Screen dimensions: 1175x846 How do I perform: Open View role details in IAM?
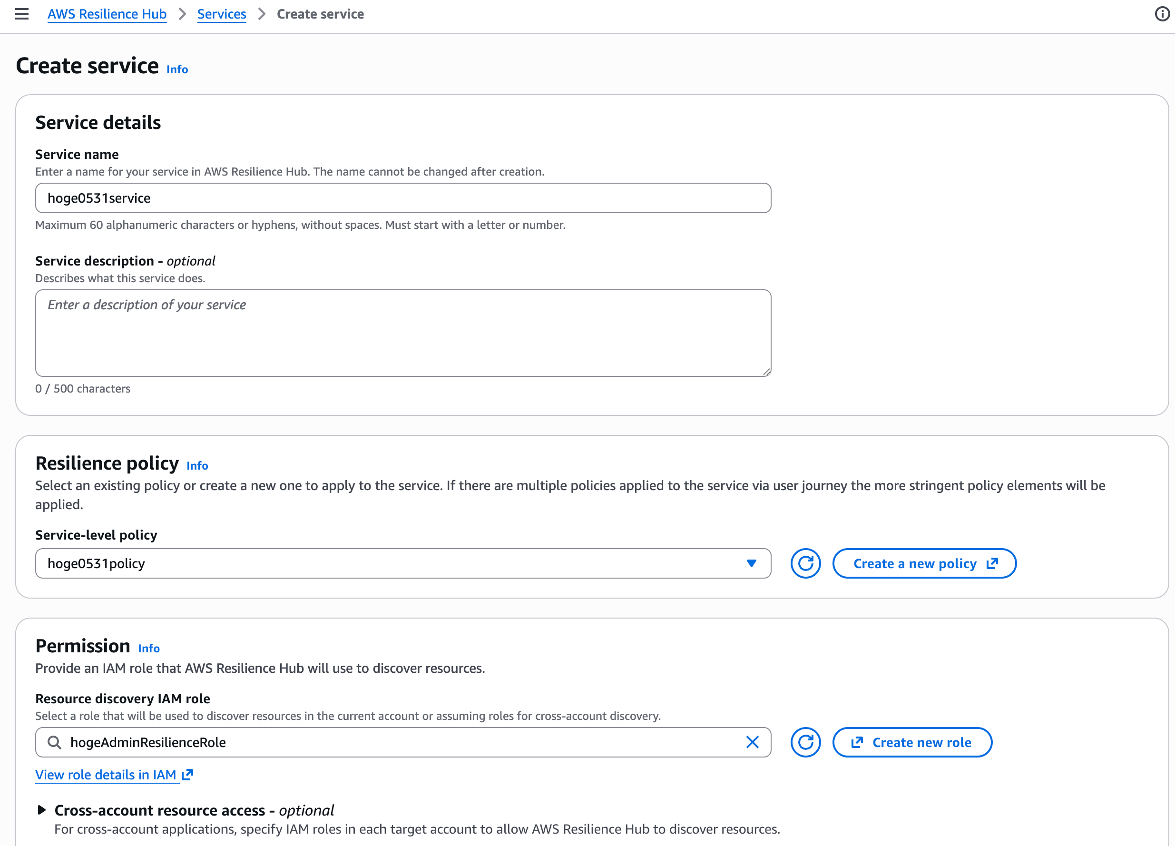pyautogui.click(x=115, y=775)
